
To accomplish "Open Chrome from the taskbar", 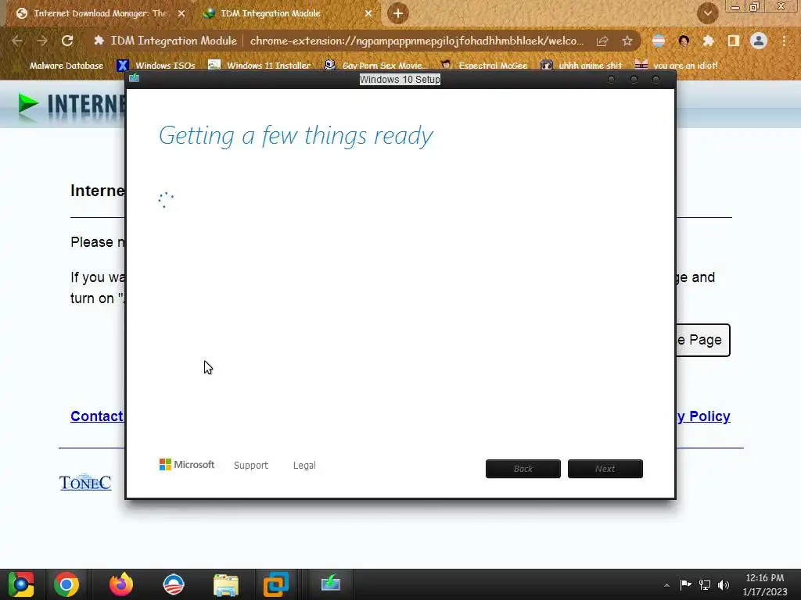I will [x=66, y=584].
